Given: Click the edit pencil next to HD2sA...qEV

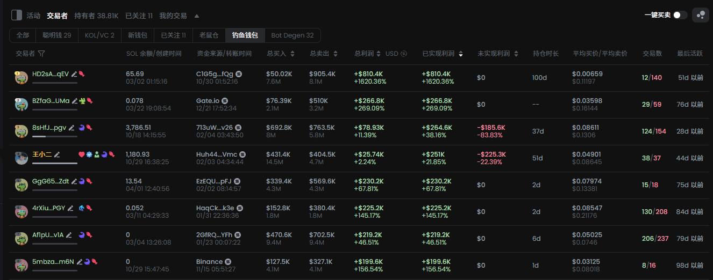Looking at the screenshot, I should pos(74,74).
